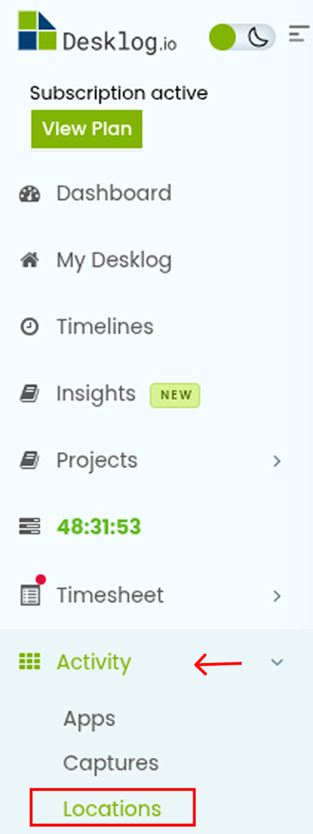
Task: Open the Locations page link
Action: [x=111, y=807]
